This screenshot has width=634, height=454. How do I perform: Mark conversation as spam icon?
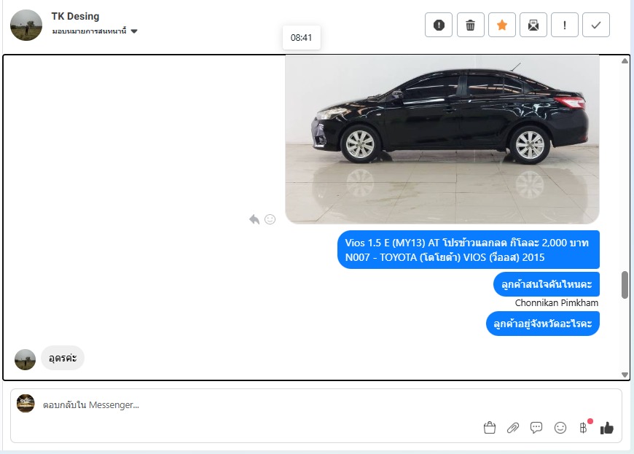pos(438,25)
